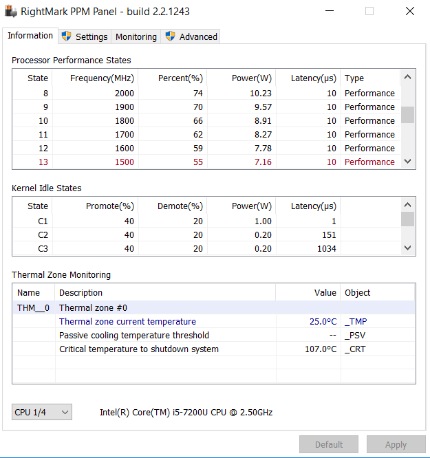Select the C1 idle state row

point(206,221)
